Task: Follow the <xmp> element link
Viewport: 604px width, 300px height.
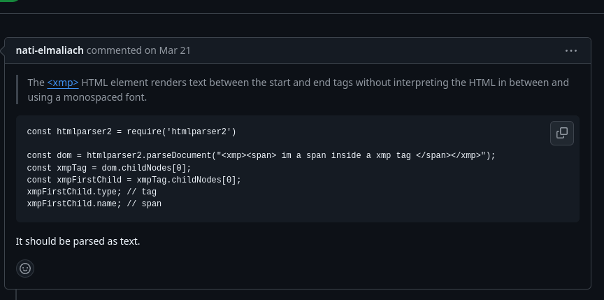Action: coord(63,83)
